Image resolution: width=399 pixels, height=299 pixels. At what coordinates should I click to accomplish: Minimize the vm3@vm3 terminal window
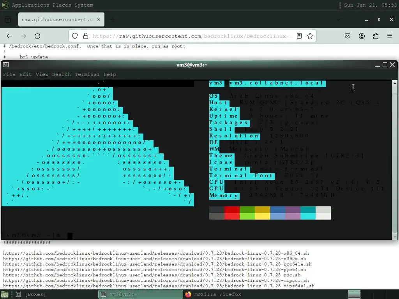pos(378,65)
